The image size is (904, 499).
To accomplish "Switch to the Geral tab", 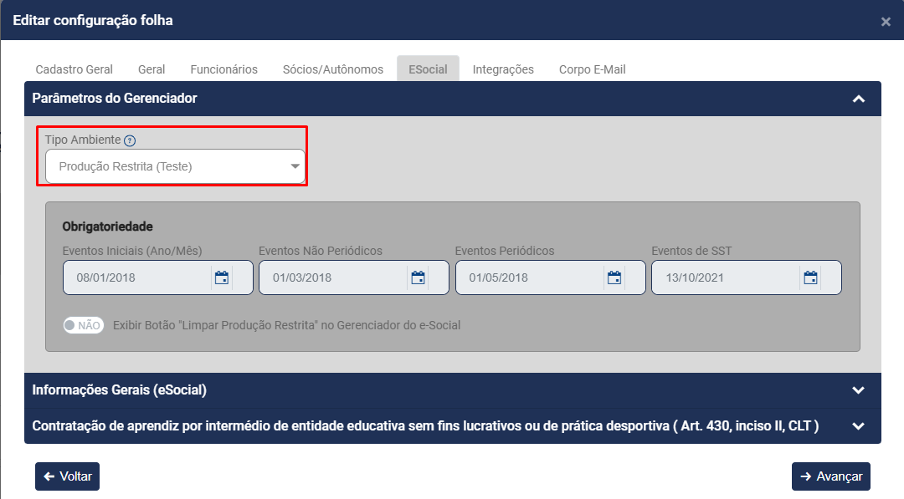I will (x=152, y=69).
